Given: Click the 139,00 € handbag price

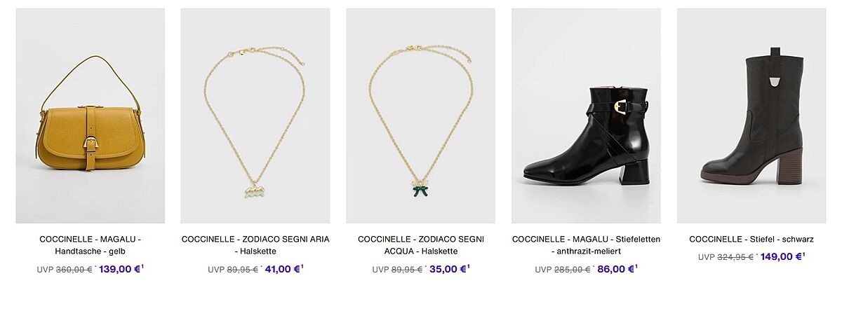Looking at the screenshot, I should (x=121, y=269).
